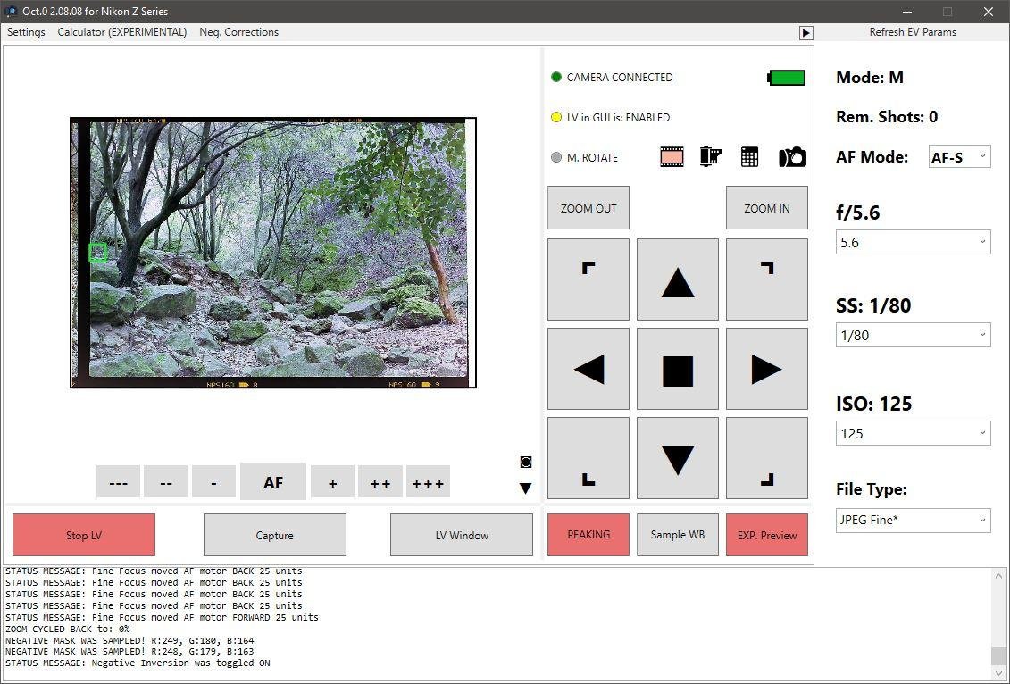Image resolution: width=1010 pixels, height=684 pixels.
Task: Click the play icon beside Refresh EV Params
Action: [x=805, y=33]
